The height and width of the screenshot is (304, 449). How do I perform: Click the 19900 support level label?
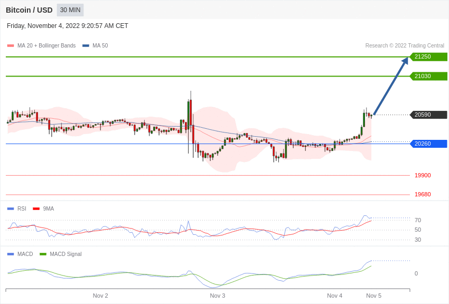(423, 175)
